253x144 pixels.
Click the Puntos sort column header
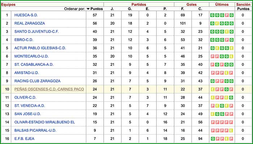pos(97,9)
